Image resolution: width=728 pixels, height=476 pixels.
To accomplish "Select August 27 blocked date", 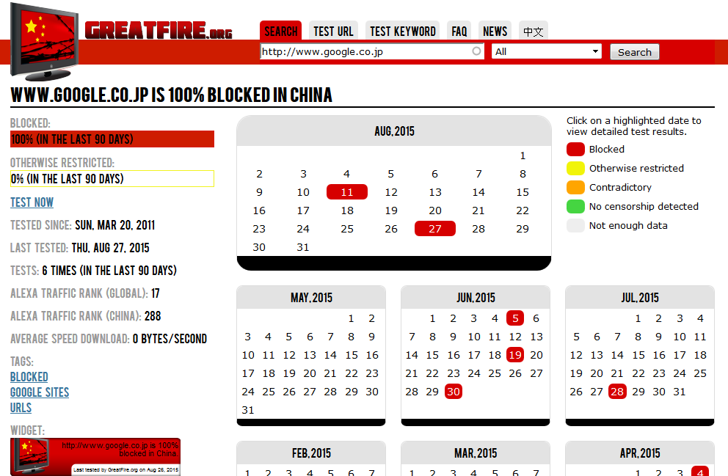I will click(x=435, y=229).
